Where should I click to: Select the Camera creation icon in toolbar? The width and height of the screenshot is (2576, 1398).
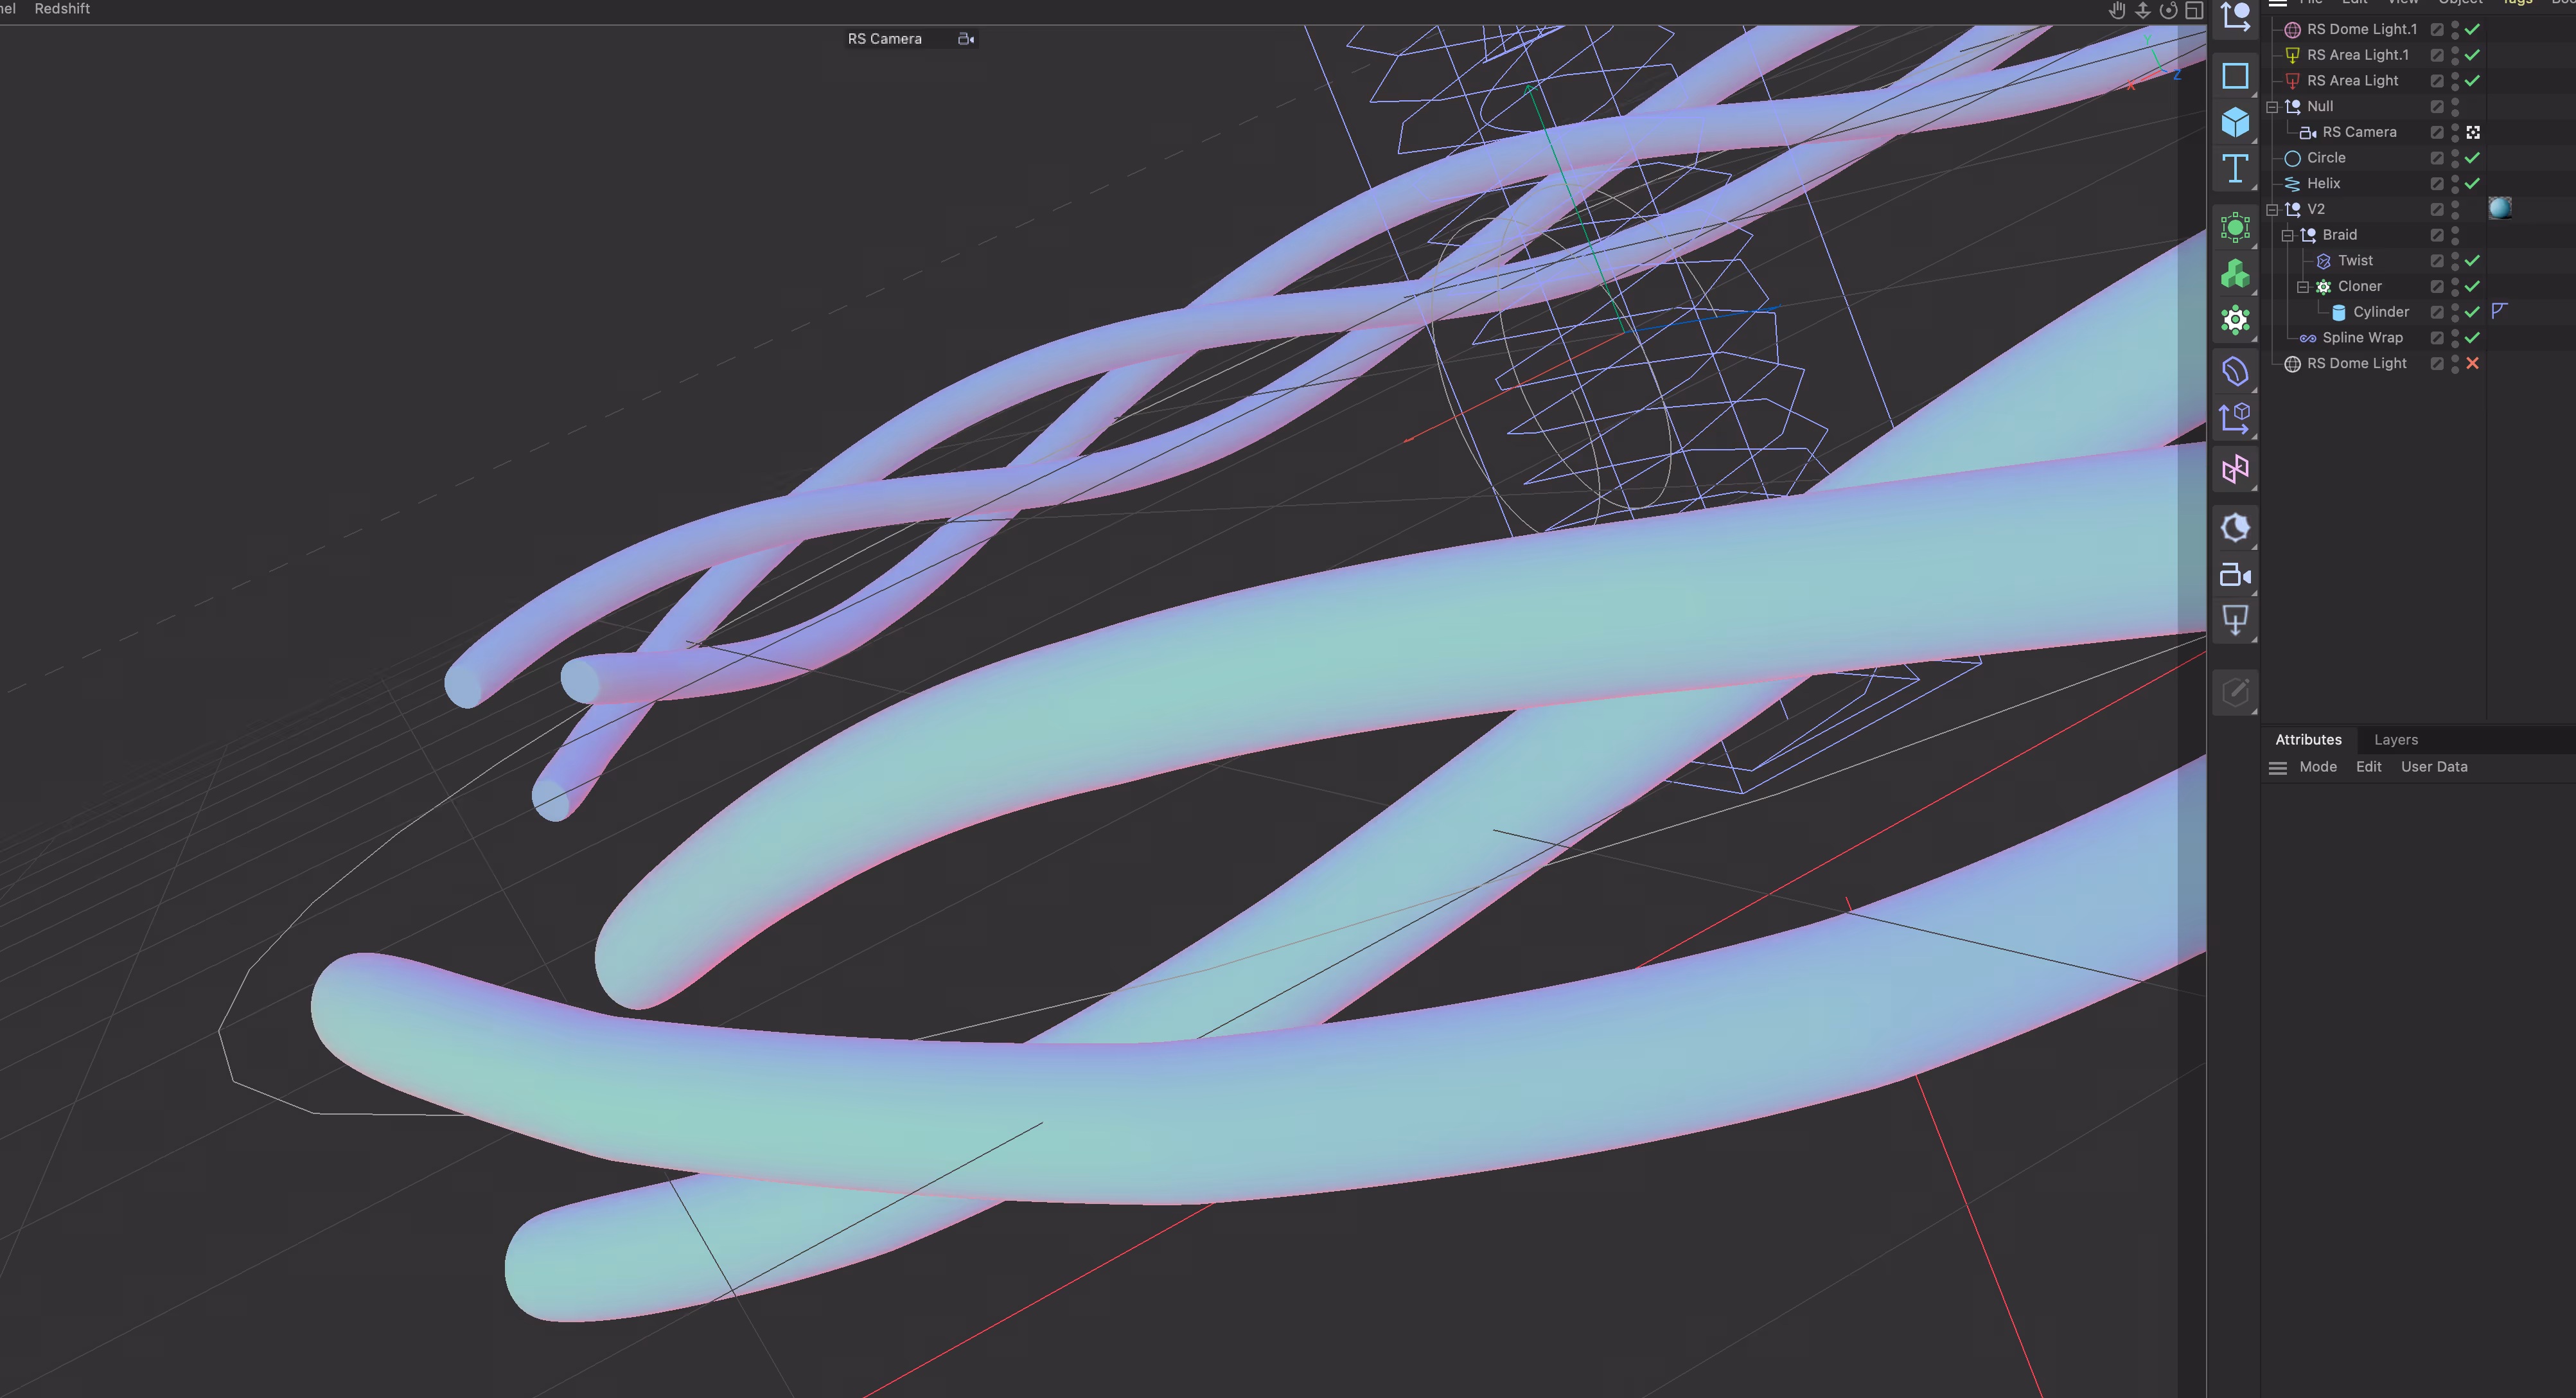[2235, 575]
